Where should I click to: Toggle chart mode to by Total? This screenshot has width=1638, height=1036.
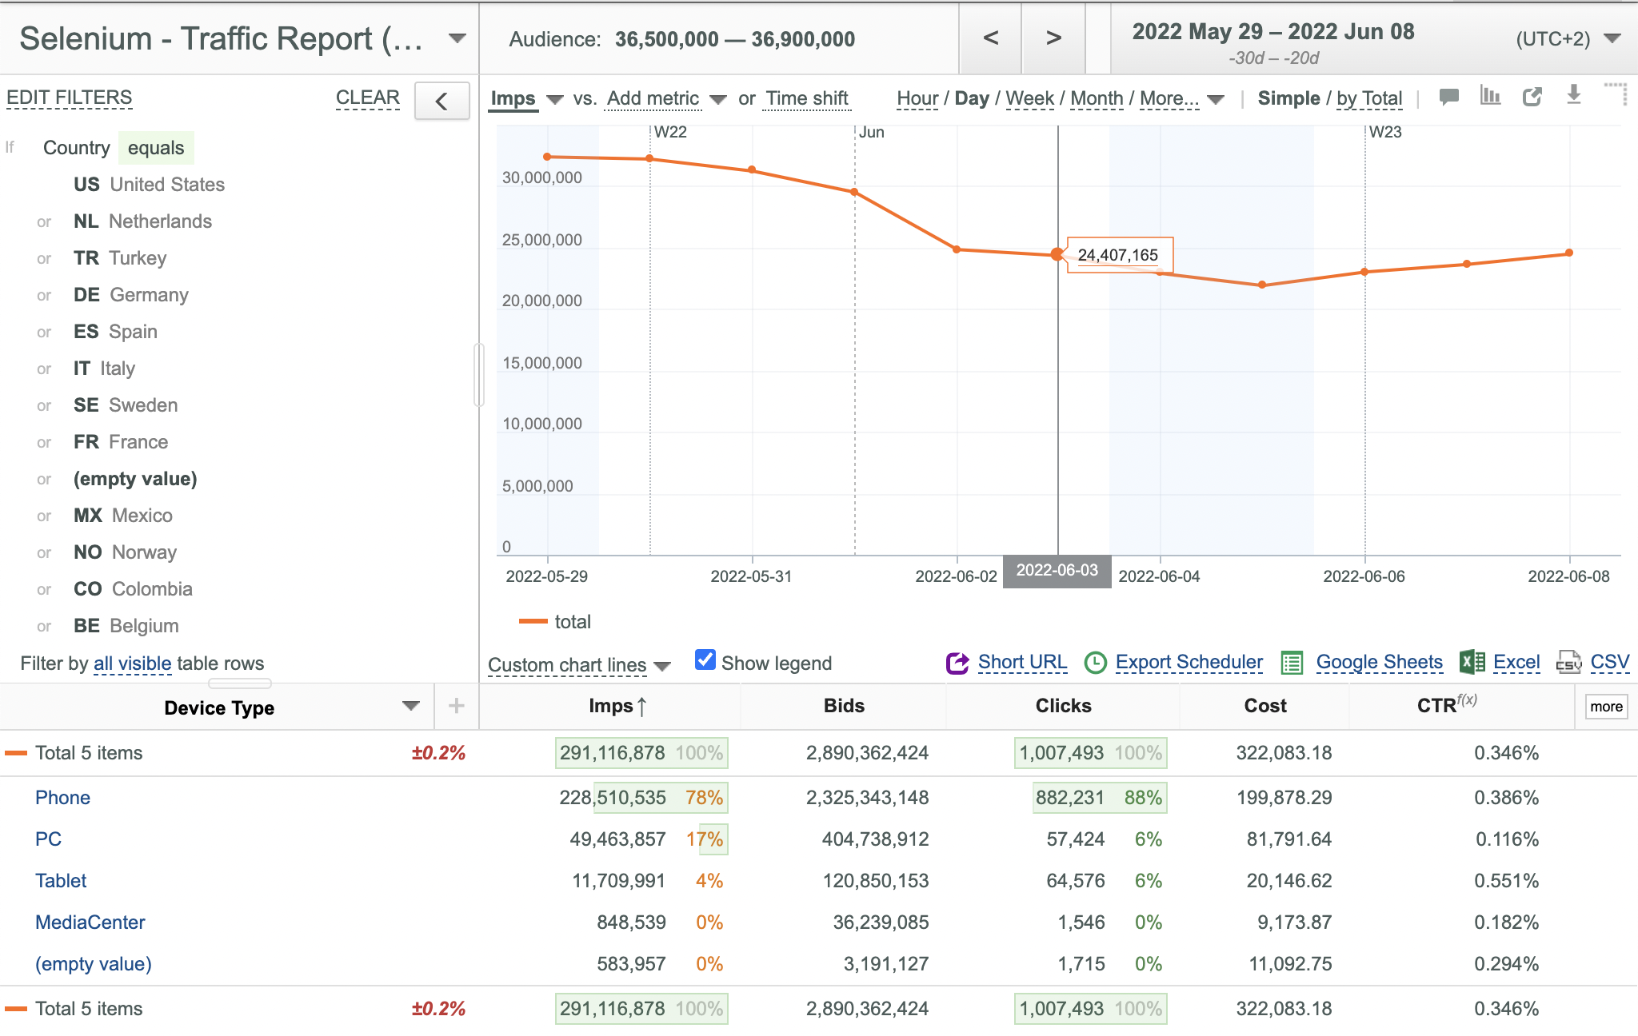1369,98
